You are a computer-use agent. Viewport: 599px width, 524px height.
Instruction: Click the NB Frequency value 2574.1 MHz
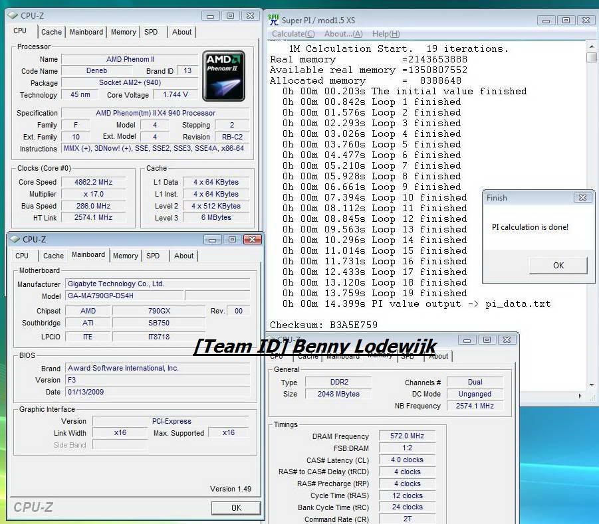(x=475, y=406)
